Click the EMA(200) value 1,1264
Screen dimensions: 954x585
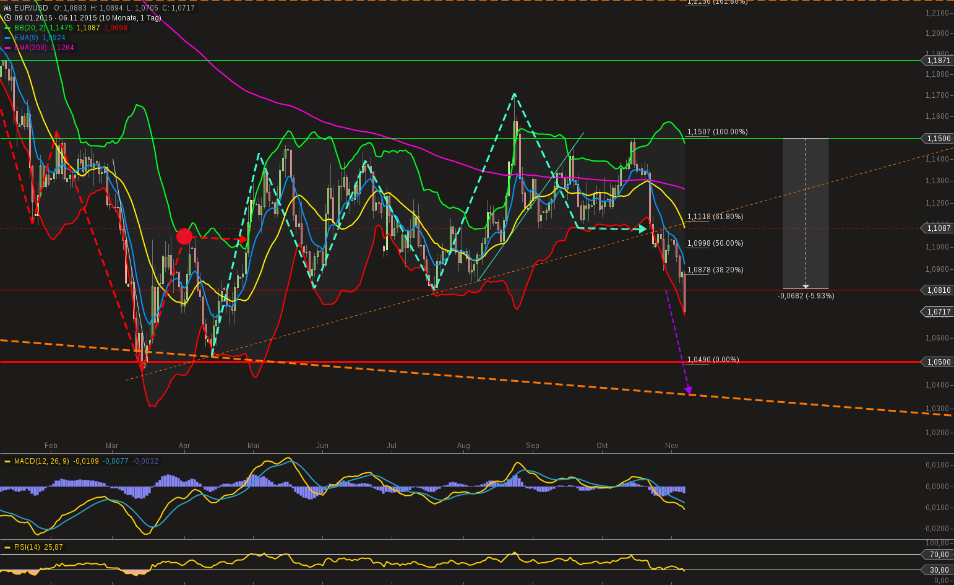(62, 48)
